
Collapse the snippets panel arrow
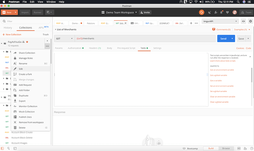(250, 56)
